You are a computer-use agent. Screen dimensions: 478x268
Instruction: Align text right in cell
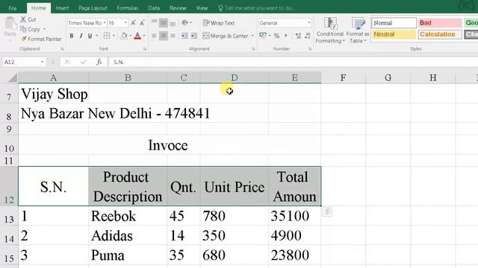click(173, 36)
